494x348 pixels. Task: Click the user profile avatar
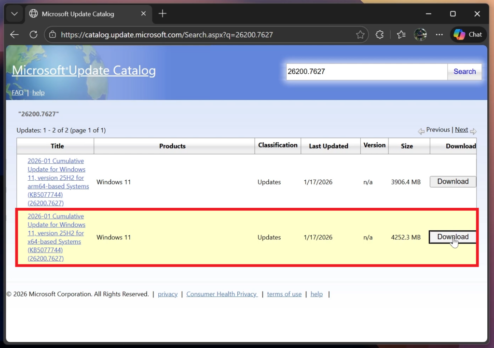tap(420, 35)
